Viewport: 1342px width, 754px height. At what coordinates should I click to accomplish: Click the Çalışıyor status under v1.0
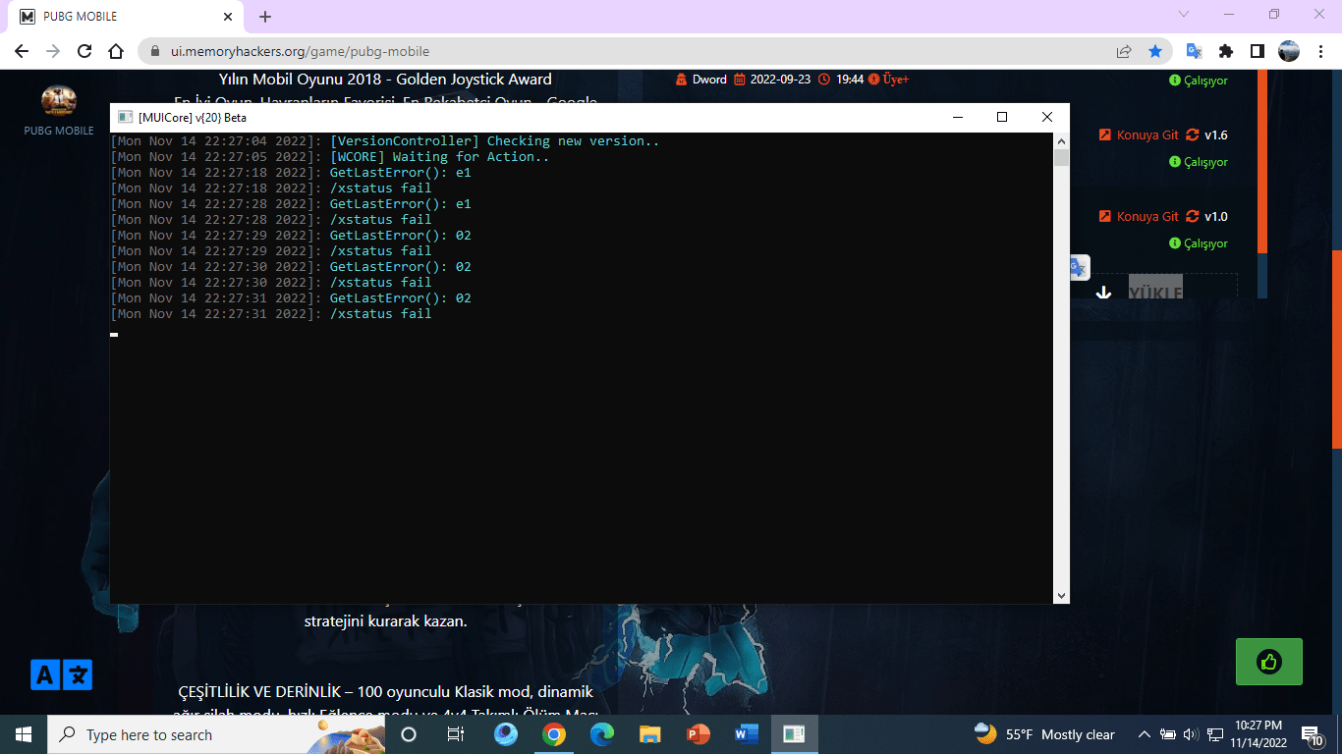1199,243
